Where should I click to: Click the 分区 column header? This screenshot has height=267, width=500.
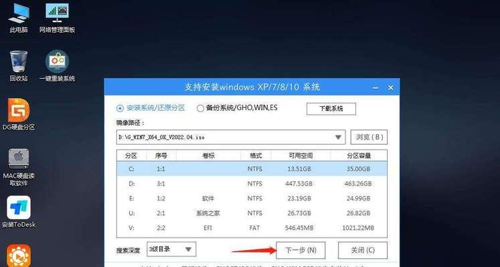(131, 156)
